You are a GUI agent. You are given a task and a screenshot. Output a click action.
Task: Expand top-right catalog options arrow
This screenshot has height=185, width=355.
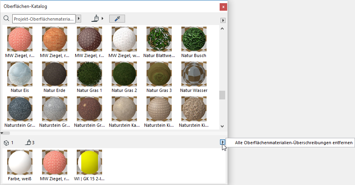click(223, 20)
